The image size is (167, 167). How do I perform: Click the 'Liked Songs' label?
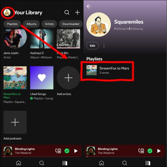tap(38, 94)
